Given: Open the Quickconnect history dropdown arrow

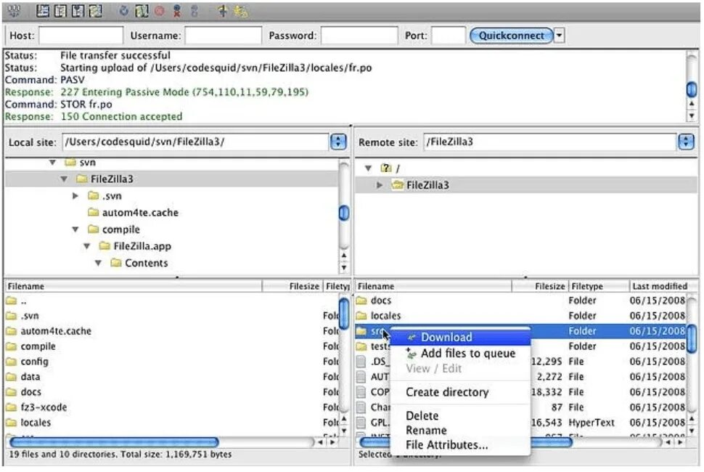Looking at the screenshot, I should point(560,35).
